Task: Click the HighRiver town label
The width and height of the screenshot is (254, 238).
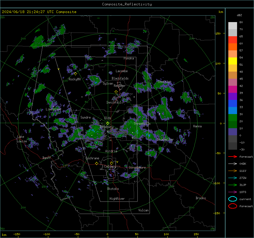Action: [x=117, y=199]
